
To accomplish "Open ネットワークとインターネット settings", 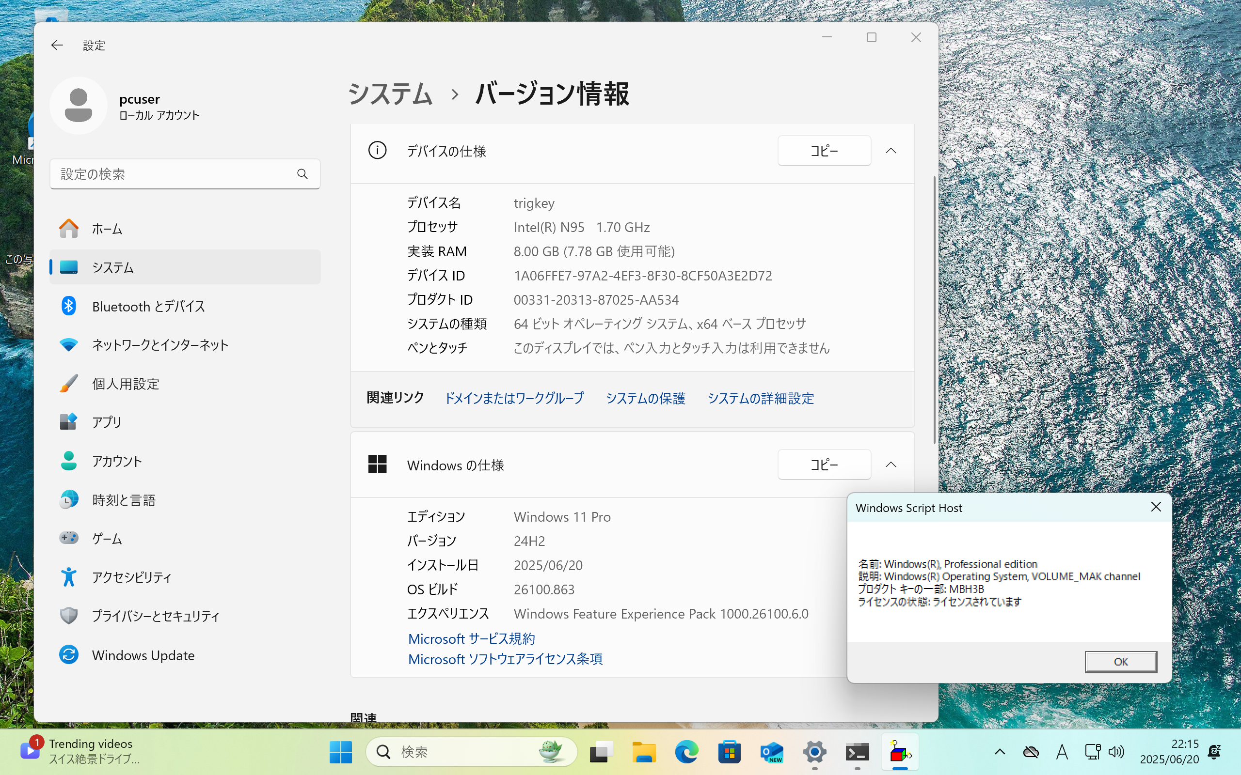I will tap(185, 345).
